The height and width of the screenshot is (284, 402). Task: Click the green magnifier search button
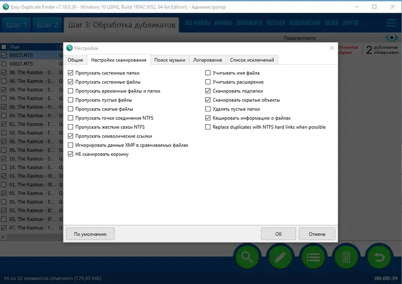click(x=247, y=256)
